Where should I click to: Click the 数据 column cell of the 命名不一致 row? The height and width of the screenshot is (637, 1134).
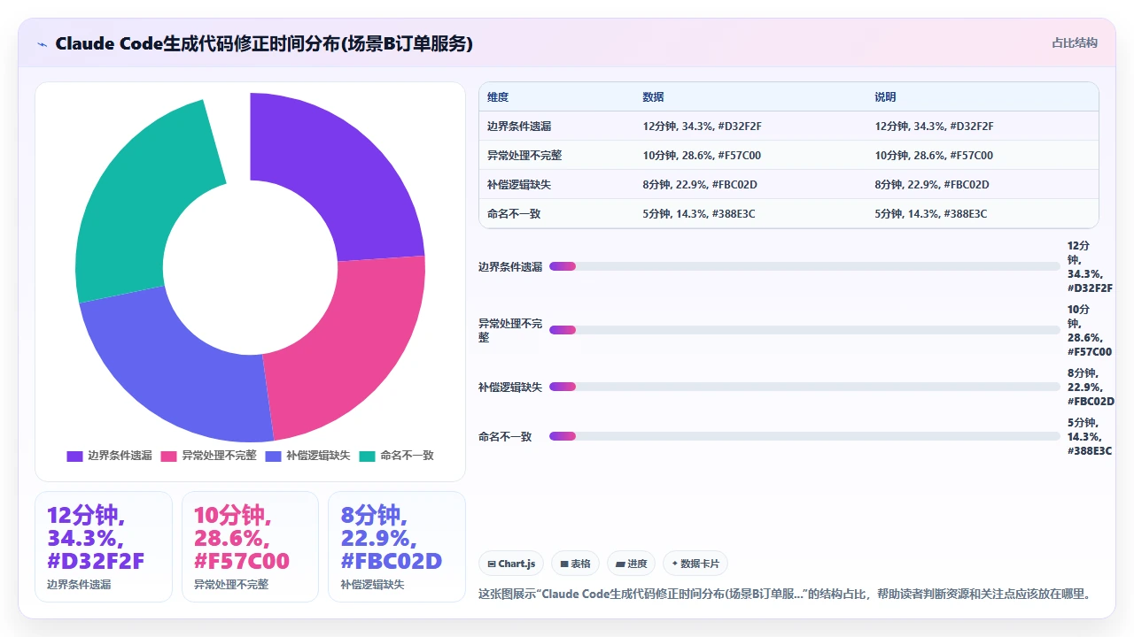click(x=750, y=214)
